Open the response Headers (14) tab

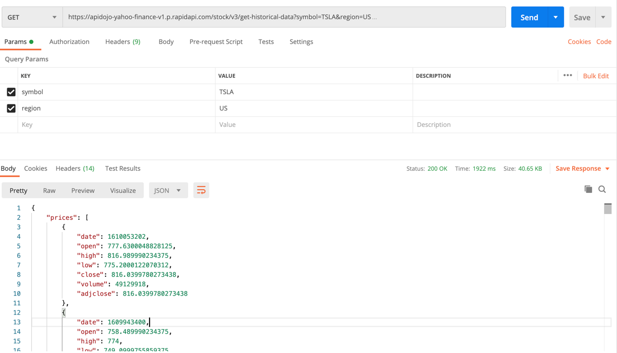click(x=75, y=169)
